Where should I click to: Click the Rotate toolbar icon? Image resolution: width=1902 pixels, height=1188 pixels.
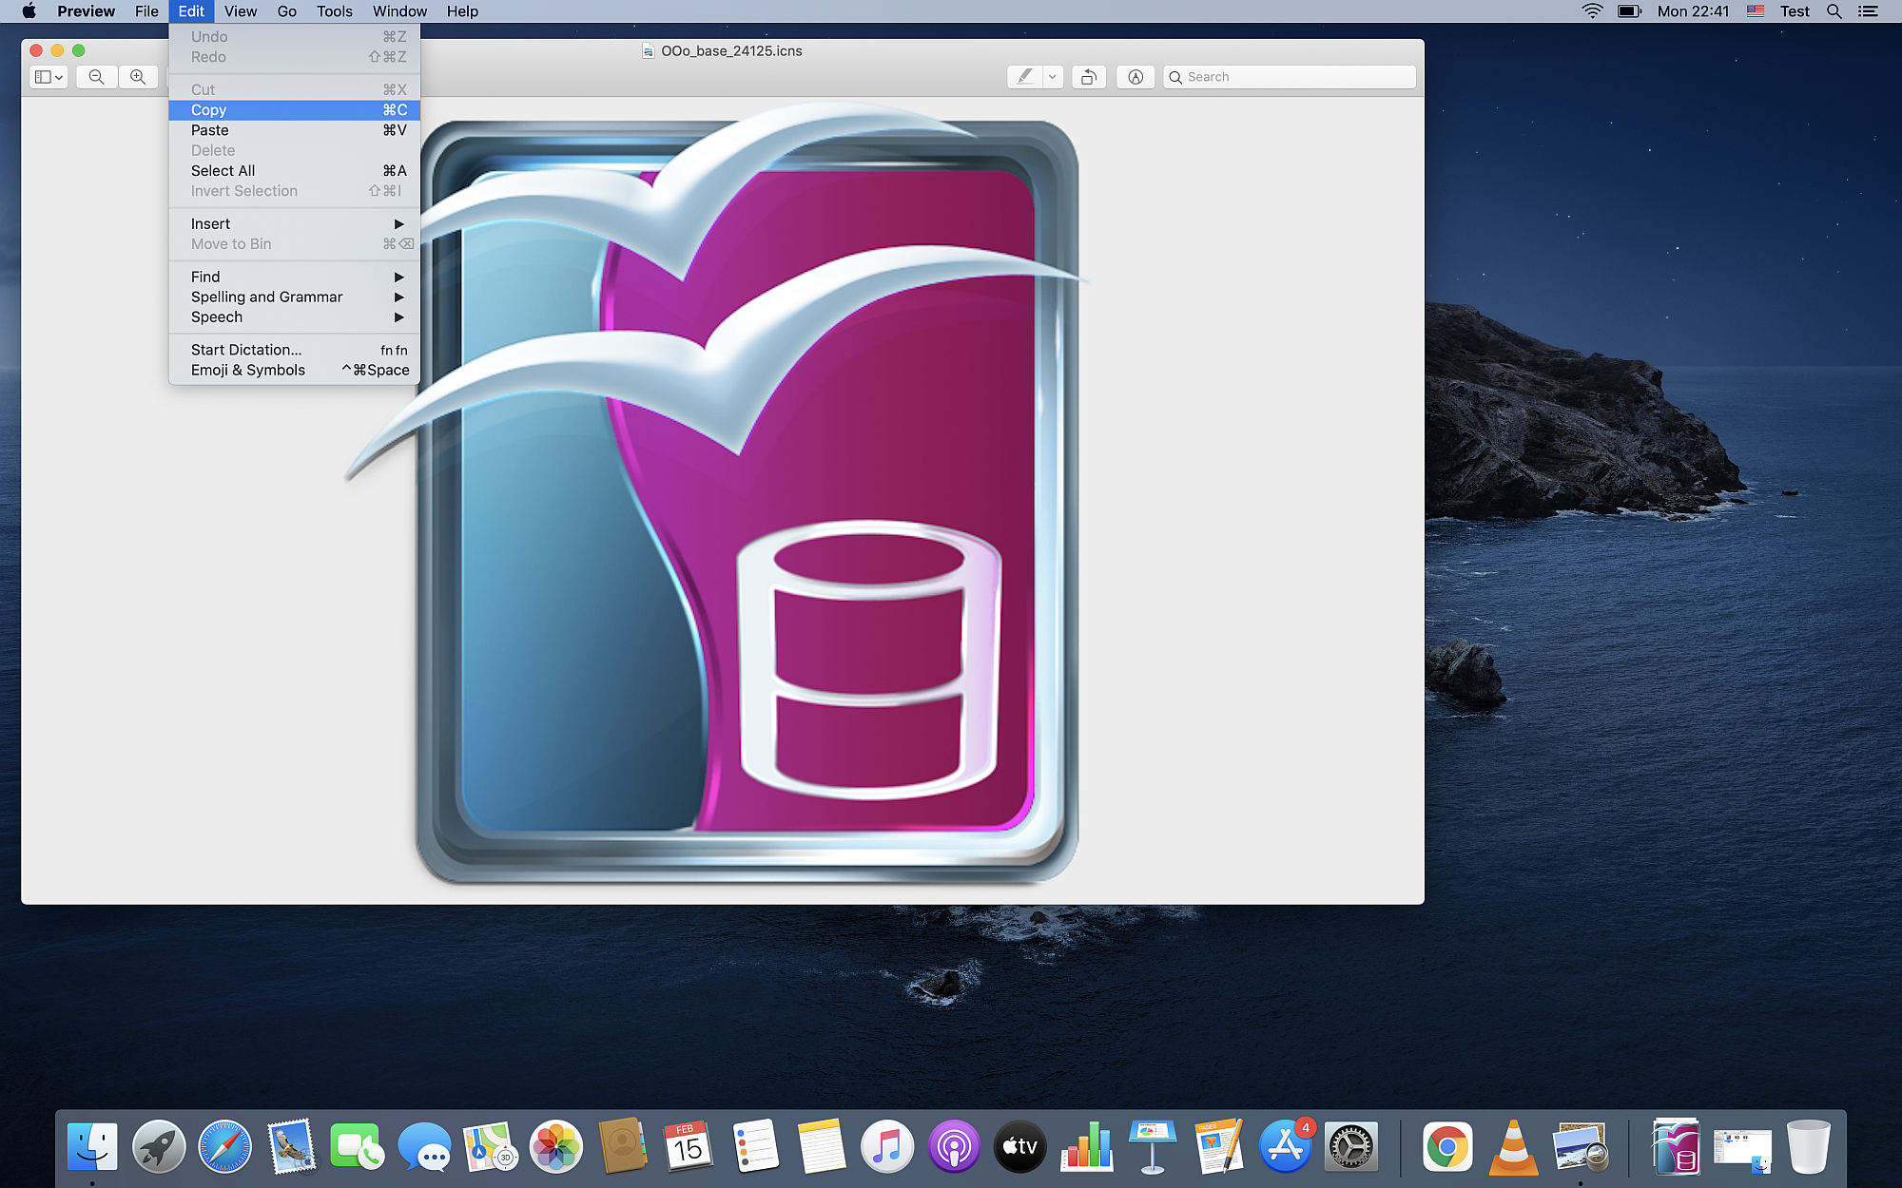click(x=1089, y=77)
